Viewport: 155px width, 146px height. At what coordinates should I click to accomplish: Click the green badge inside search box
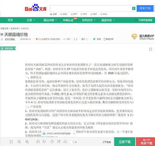pyautogui.click(x=134, y=9)
